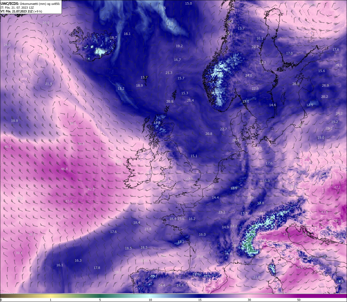Click the '30' tick label on the color scale
The height and width of the screenshot is (302, 347).
tap(249, 300)
